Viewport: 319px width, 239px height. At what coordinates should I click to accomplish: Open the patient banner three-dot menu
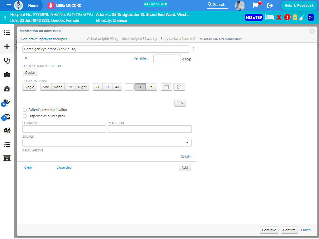[5, 17]
